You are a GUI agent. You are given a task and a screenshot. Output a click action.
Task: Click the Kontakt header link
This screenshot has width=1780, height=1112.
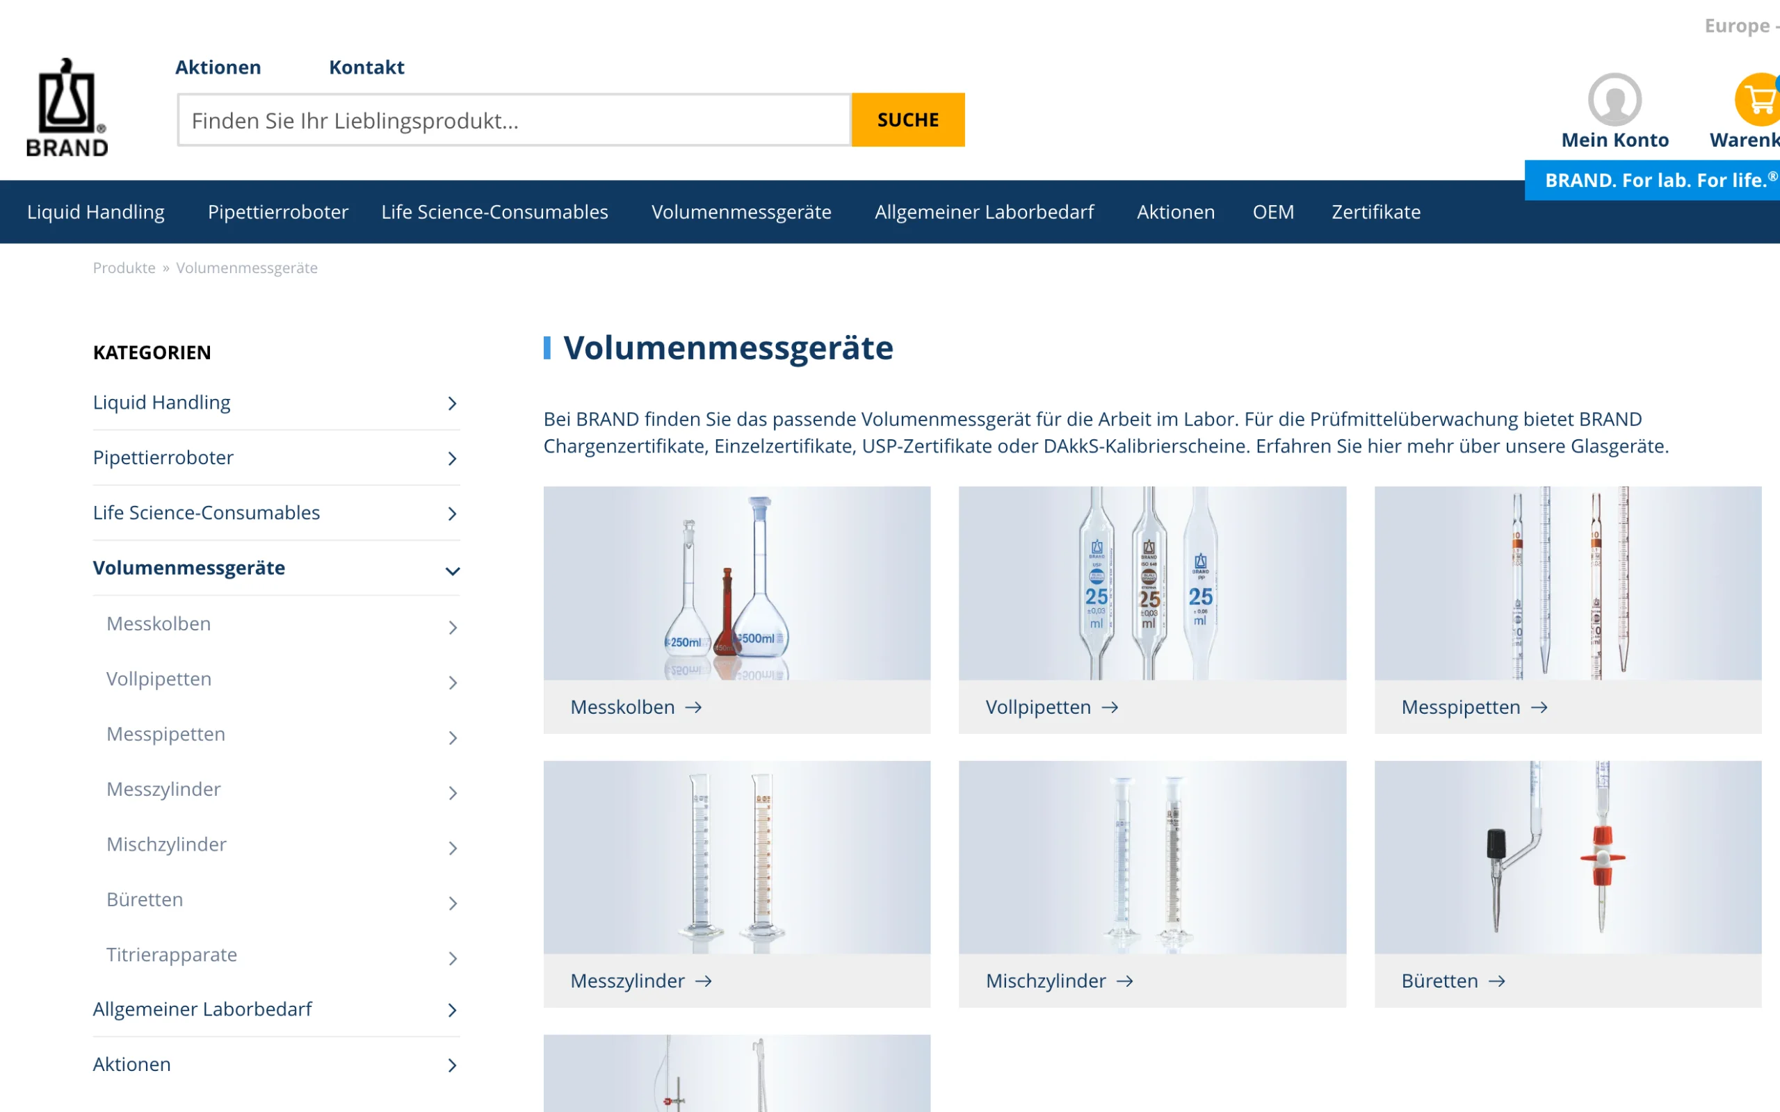click(366, 67)
